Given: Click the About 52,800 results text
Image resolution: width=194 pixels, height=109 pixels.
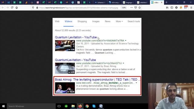Looking at the screenshot, I should [x=73, y=30].
